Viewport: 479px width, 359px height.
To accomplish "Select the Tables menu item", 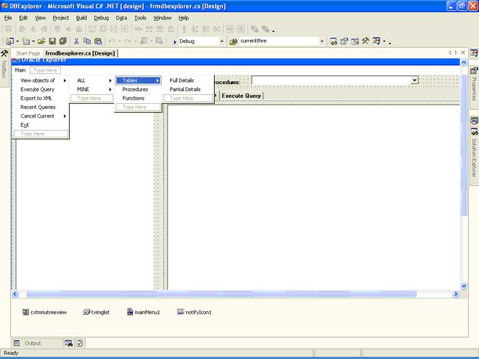I will tap(138, 80).
